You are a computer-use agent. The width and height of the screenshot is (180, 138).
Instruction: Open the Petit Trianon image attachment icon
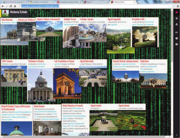click(15, 76)
